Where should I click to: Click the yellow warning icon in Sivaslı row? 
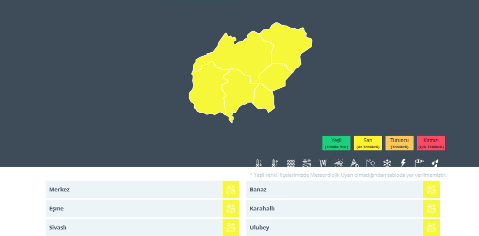coord(231,227)
